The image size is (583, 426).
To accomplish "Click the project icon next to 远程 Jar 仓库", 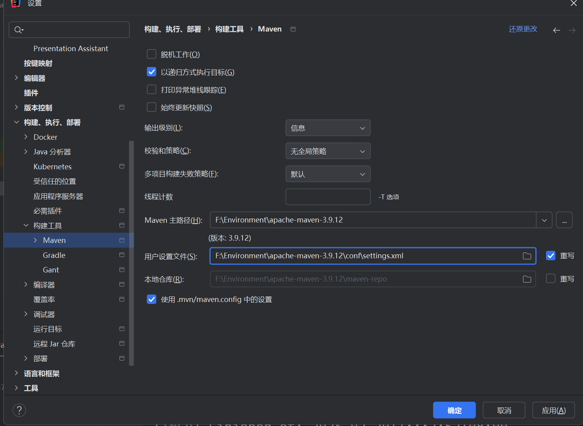I will (x=122, y=343).
